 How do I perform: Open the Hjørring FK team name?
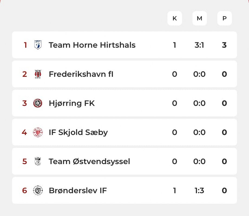click(x=72, y=103)
